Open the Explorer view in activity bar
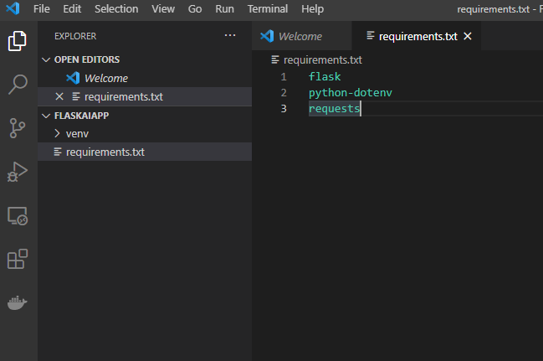The image size is (543, 361). [x=18, y=40]
